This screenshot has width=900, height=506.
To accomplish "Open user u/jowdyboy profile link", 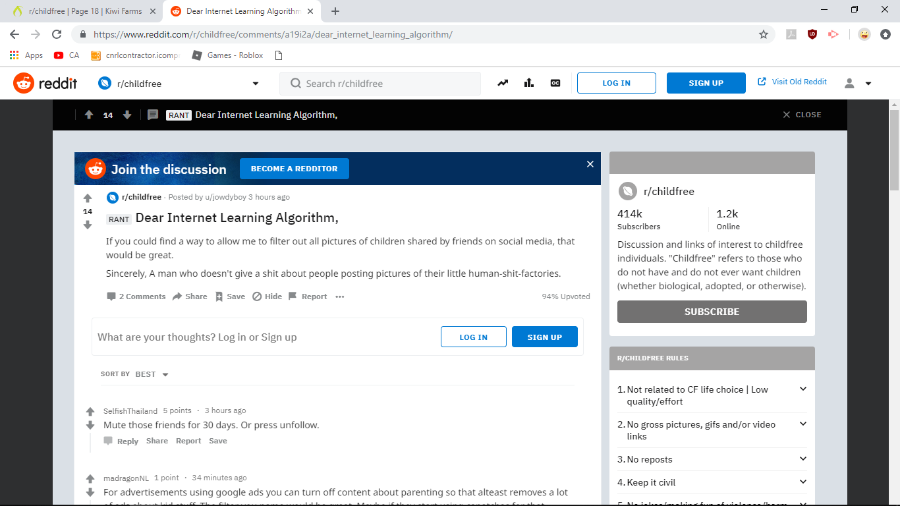I will click(x=226, y=197).
